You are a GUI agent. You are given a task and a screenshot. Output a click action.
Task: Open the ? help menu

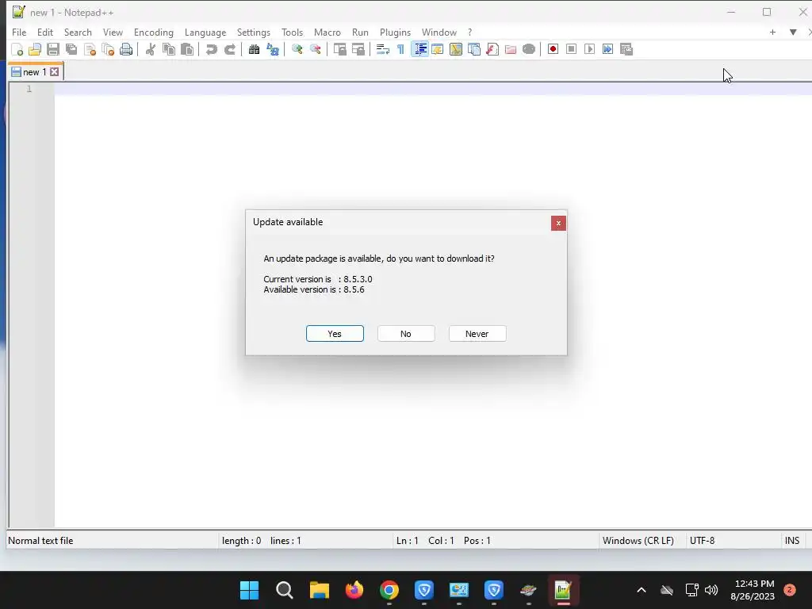click(x=469, y=32)
